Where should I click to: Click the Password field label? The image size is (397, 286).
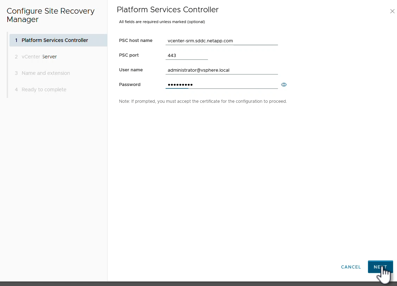point(130,85)
